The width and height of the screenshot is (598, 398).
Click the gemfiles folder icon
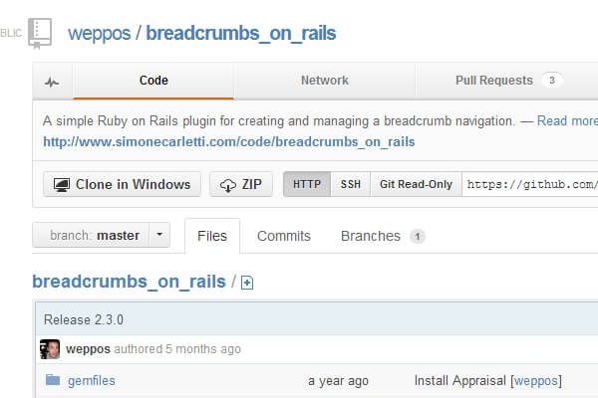52,380
